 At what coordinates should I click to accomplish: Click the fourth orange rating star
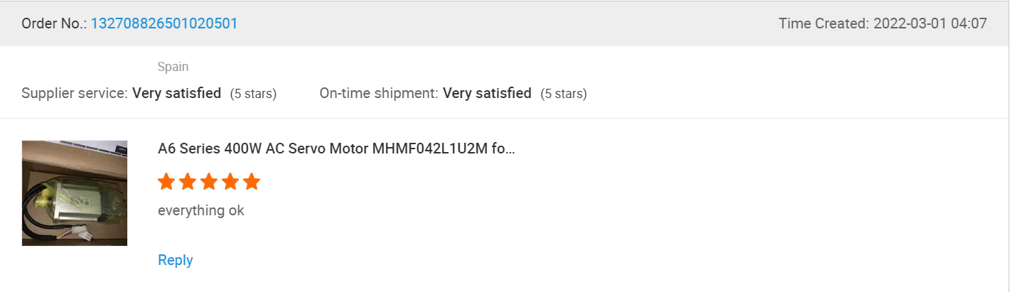pyautogui.click(x=230, y=182)
